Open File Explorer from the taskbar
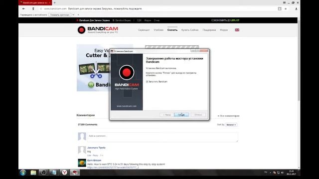 tap(33, 173)
